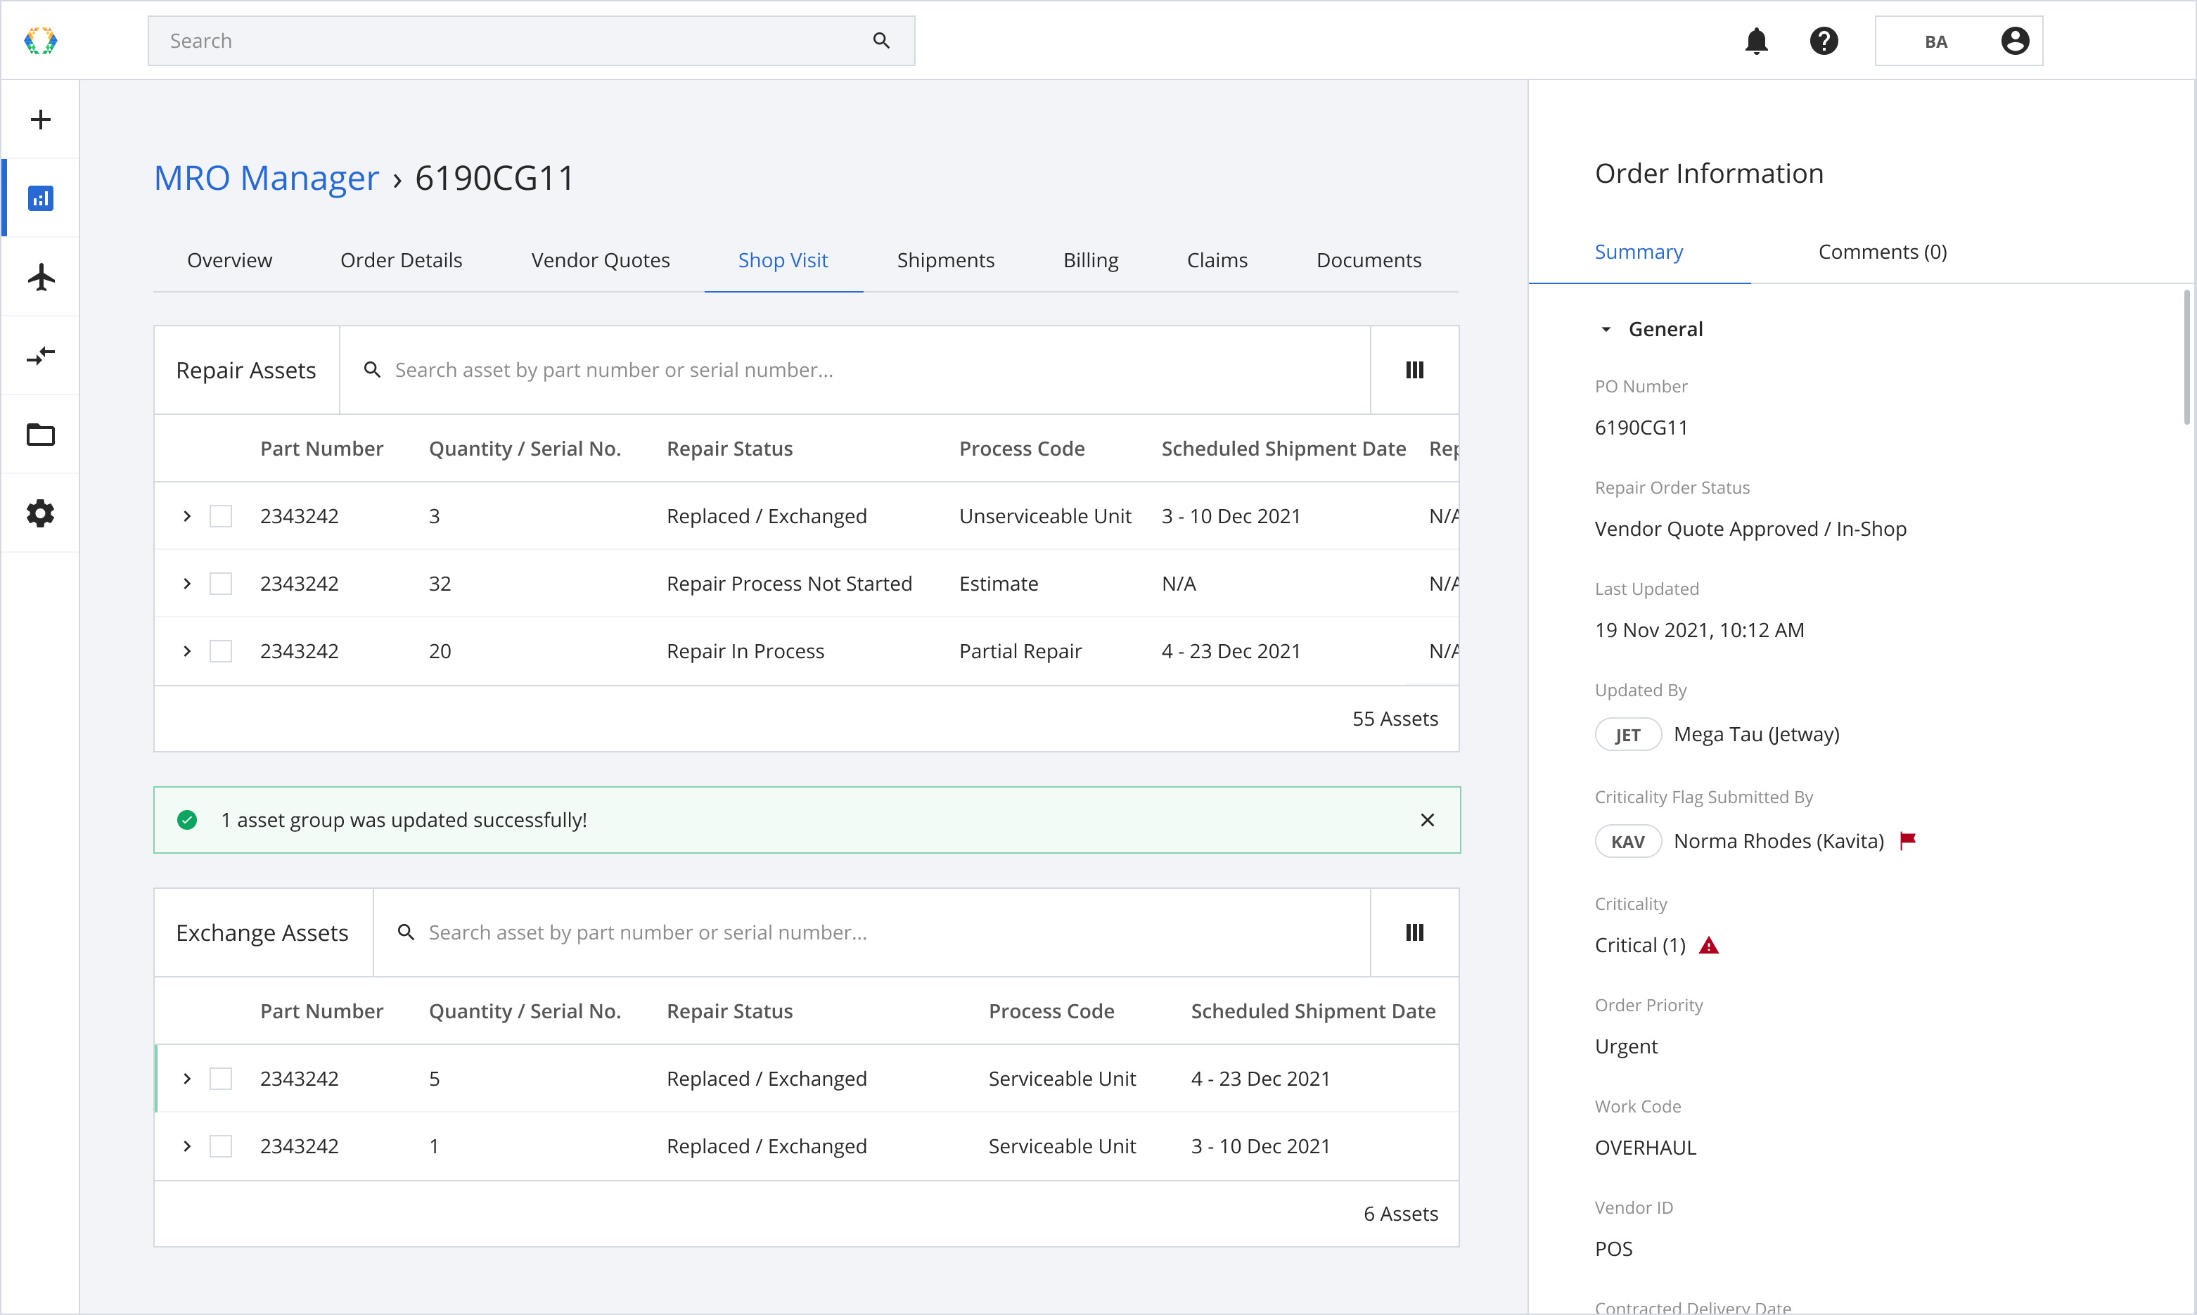2197x1315 pixels.
Task: Open column settings for Repair Assets table
Action: (1414, 371)
